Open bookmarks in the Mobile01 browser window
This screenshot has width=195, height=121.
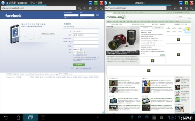181,8
